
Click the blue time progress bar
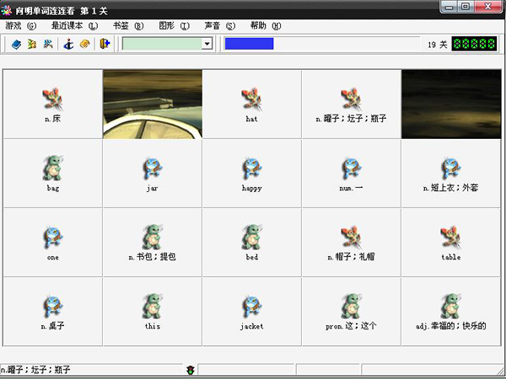coord(249,44)
